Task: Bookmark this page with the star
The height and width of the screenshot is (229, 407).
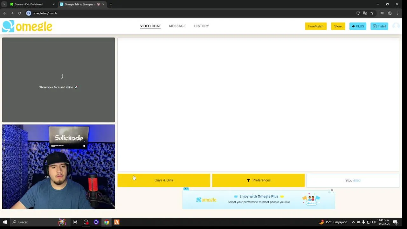Action: pyautogui.click(x=372, y=13)
